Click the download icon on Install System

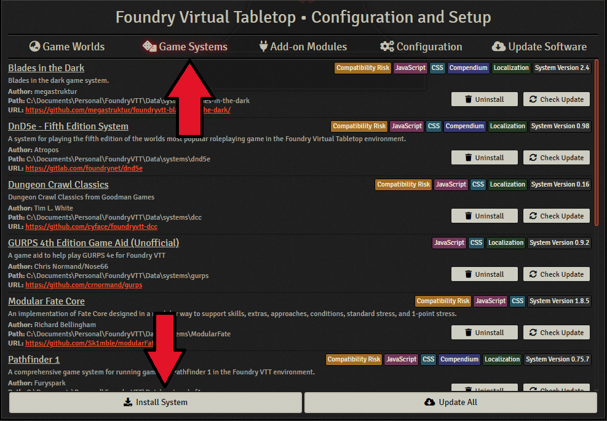[x=128, y=403]
